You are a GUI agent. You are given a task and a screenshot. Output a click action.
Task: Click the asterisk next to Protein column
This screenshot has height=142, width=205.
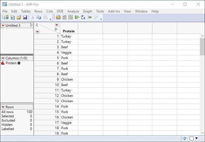click(19, 63)
